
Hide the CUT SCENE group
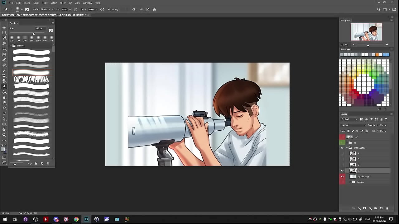click(x=342, y=148)
